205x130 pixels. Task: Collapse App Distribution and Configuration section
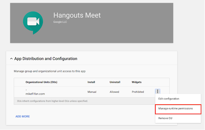coord(12,59)
